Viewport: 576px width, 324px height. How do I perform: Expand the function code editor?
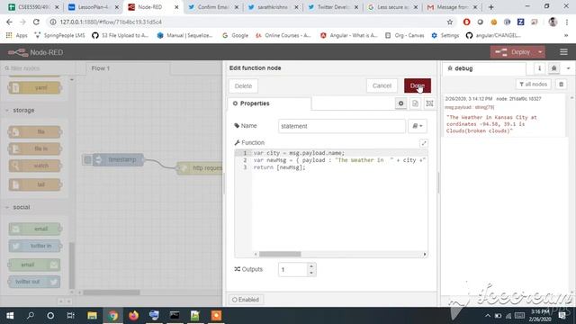tap(424, 143)
